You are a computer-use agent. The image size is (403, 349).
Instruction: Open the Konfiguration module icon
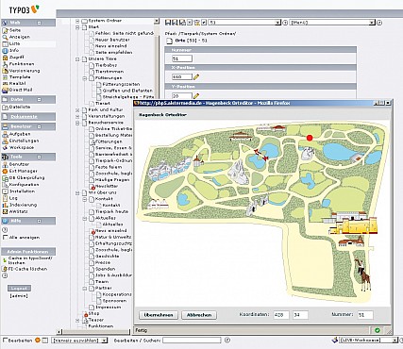pos(5,185)
